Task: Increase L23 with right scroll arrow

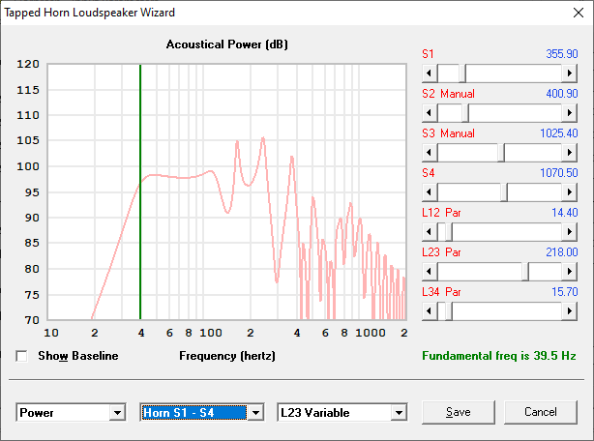Action: (569, 272)
